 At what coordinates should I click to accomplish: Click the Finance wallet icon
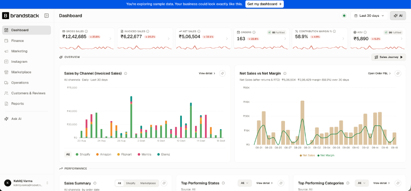(6, 41)
